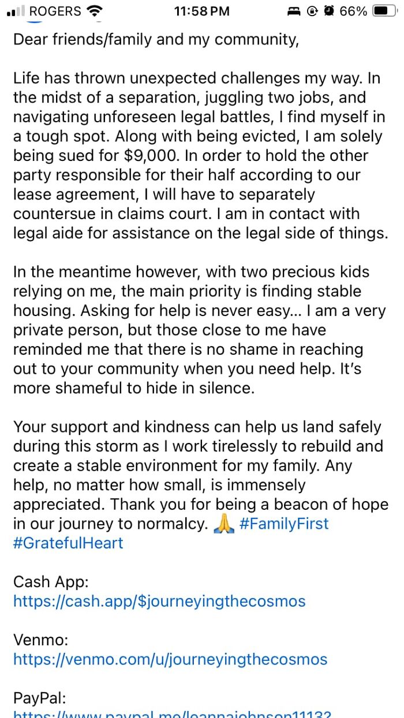The image size is (404, 718).
Task: Tap the battery level indicator icon
Action: (x=384, y=10)
